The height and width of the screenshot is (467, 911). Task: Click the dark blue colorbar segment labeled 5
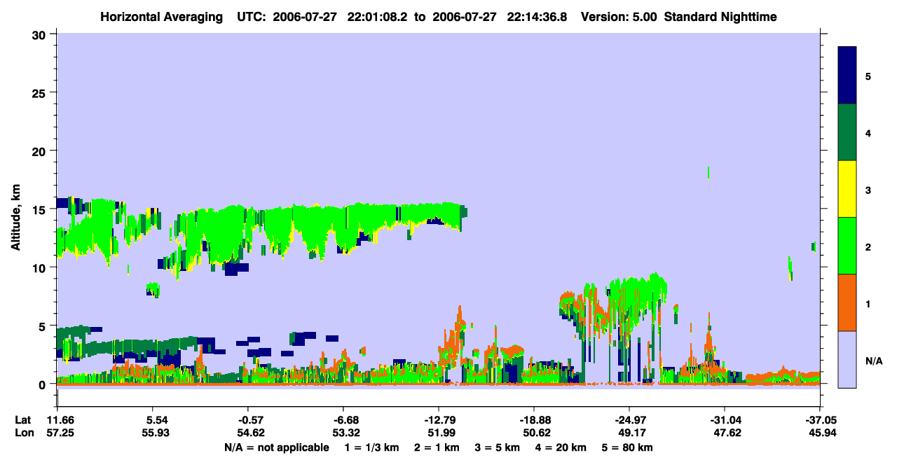[x=847, y=76]
